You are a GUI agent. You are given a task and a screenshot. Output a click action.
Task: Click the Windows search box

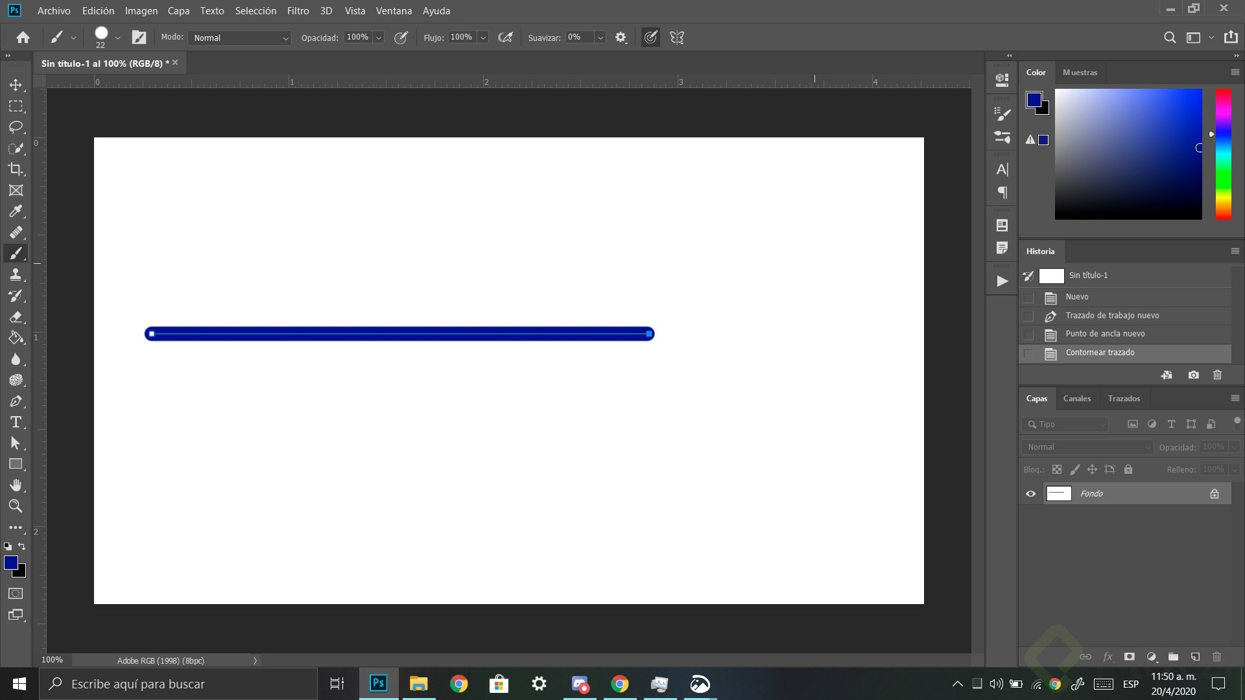[178, 684]
